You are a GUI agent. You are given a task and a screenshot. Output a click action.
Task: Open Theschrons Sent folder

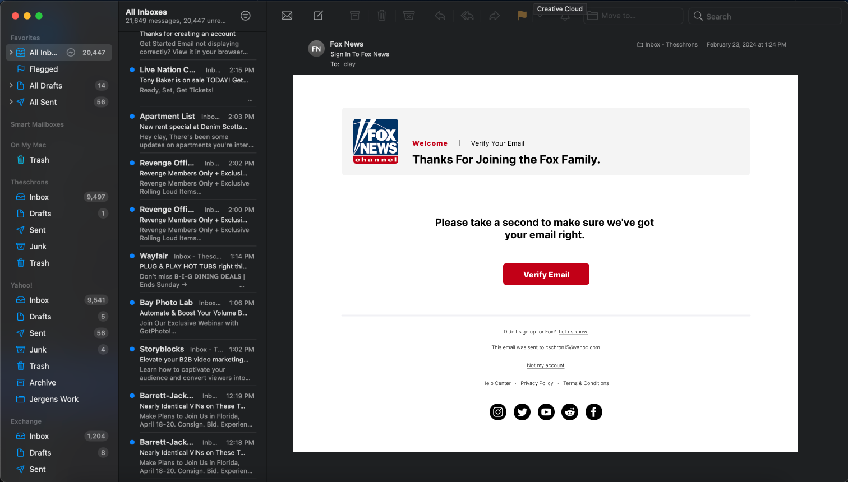59,230
